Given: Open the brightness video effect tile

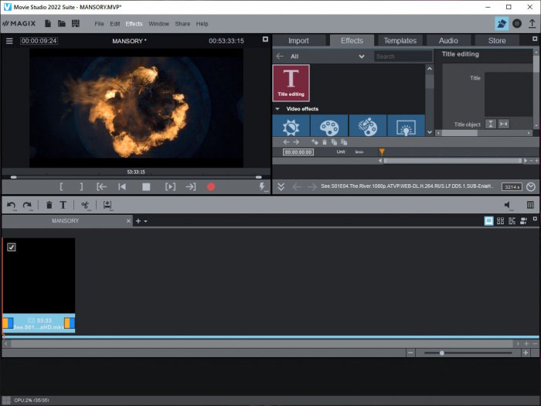Looking at the screenshot, I should 291,126.
